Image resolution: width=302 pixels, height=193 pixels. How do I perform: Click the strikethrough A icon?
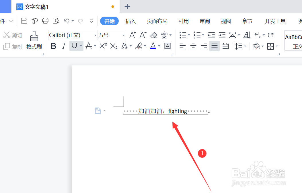pos(89,46)
